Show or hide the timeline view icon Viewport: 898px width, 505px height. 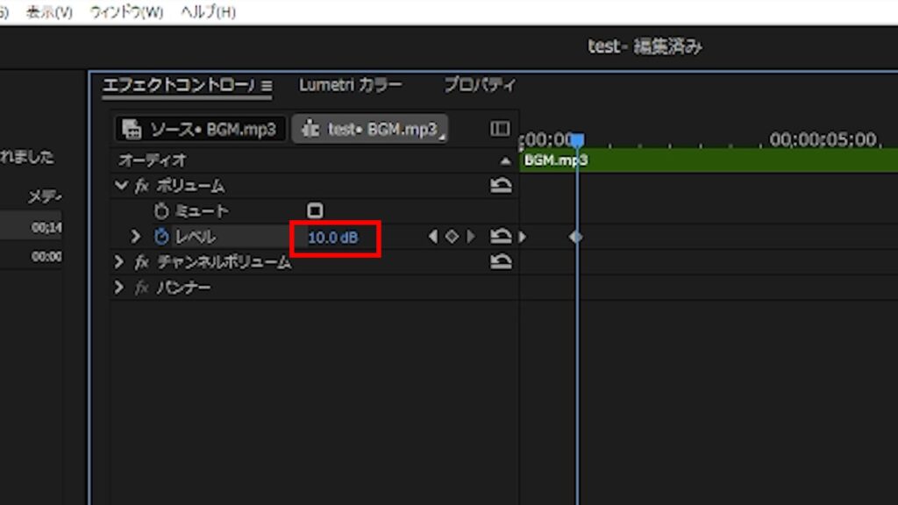(x=500, y=129)
